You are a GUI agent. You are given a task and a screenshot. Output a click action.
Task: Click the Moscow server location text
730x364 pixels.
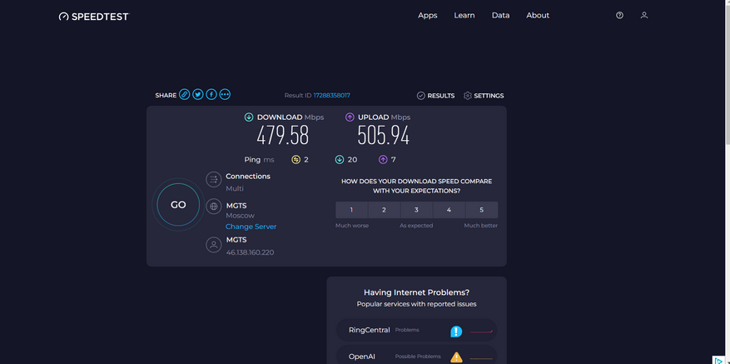241,216
